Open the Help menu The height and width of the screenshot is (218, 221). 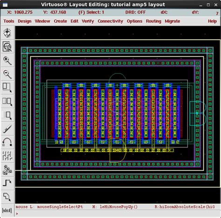(212, 21)
